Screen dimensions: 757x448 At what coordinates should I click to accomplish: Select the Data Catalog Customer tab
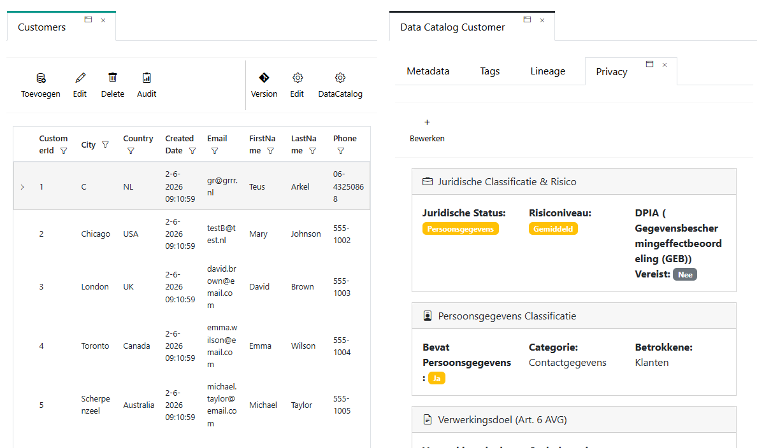pos(452,27)
